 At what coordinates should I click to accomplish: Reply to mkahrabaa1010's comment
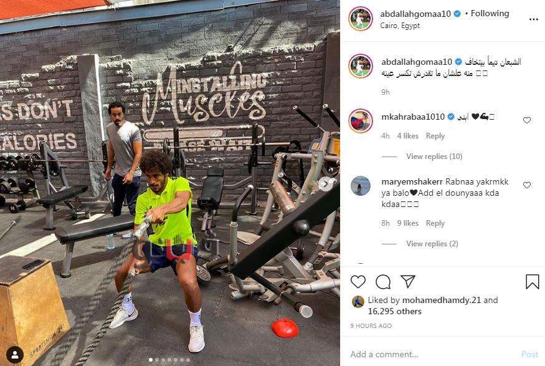pyautogui.click(x=435, y=136)
